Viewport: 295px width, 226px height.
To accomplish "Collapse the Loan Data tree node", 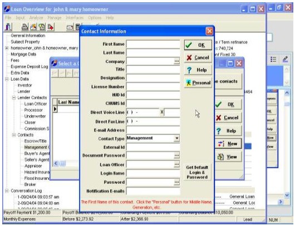I will [x=7, y=79].
